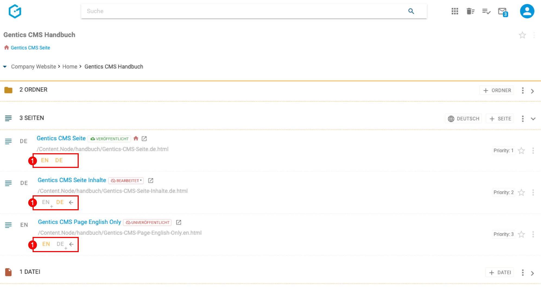The image size is (541, 288).
Task: Click Unveröffentlicht status badge
Action: [x=147, y=223]
